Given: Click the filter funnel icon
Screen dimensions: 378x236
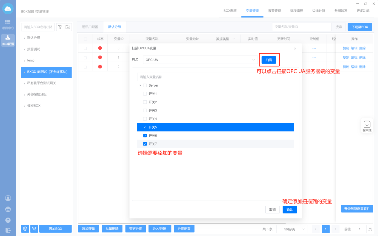Looking at the screenshot, I should point(60,27).
